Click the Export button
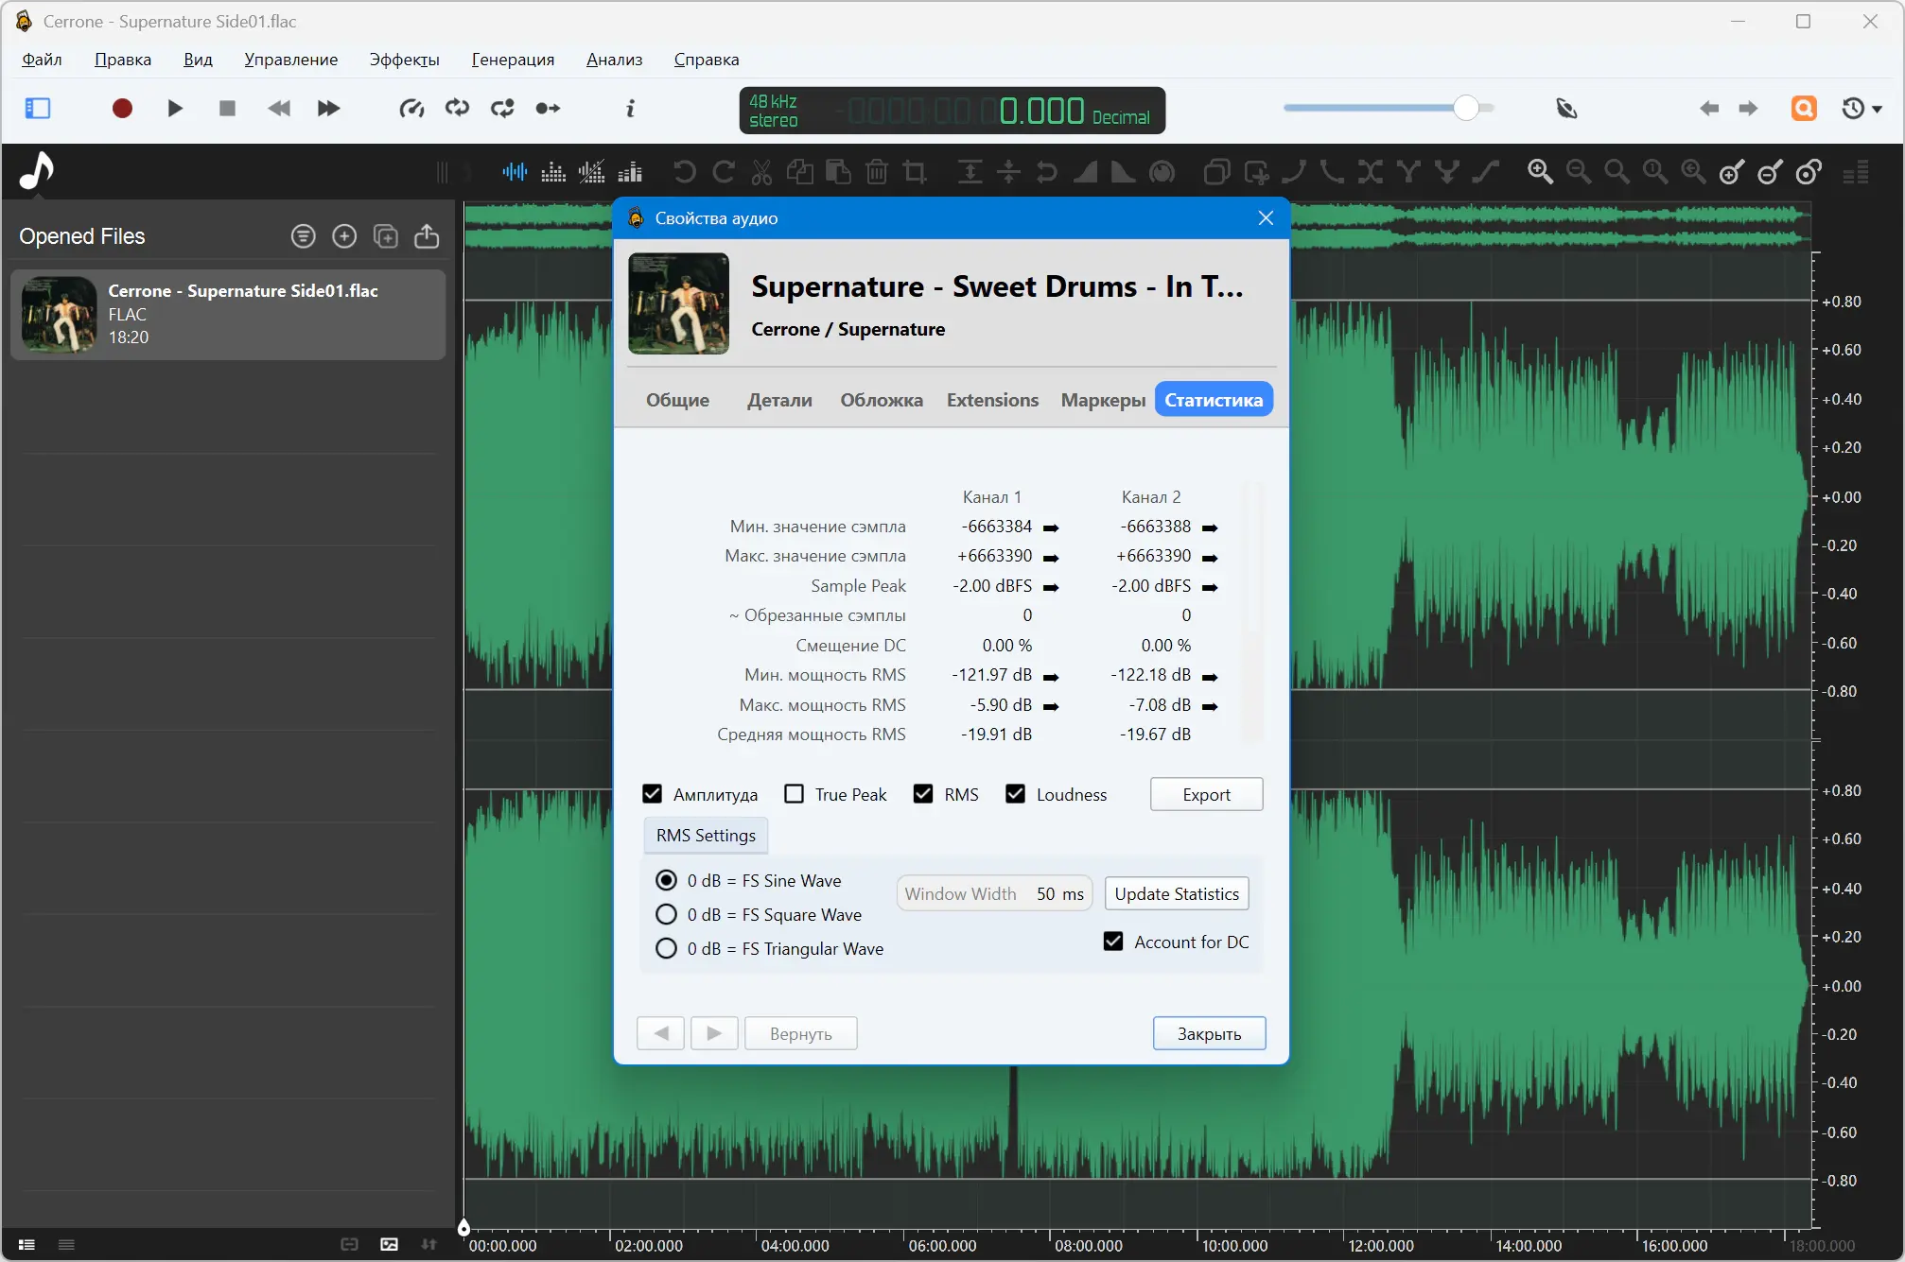Viewport: 1905px width, 1262px height. [1206, 795]
